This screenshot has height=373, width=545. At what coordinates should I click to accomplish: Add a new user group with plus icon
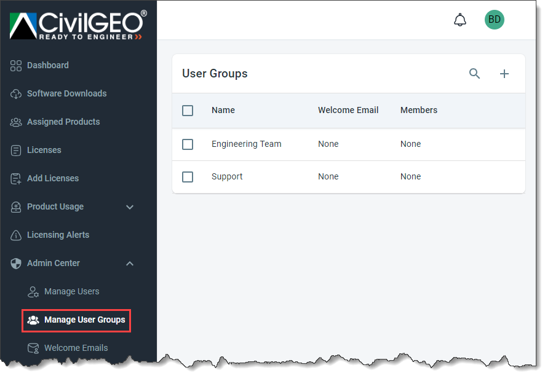pos(504,74)
